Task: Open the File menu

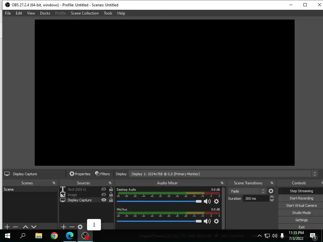Action: (8, 13)
